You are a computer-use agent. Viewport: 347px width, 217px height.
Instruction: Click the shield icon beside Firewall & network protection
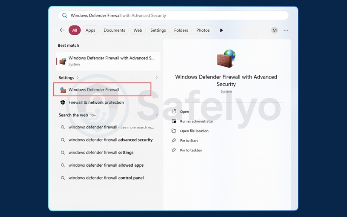coord(63,102)
